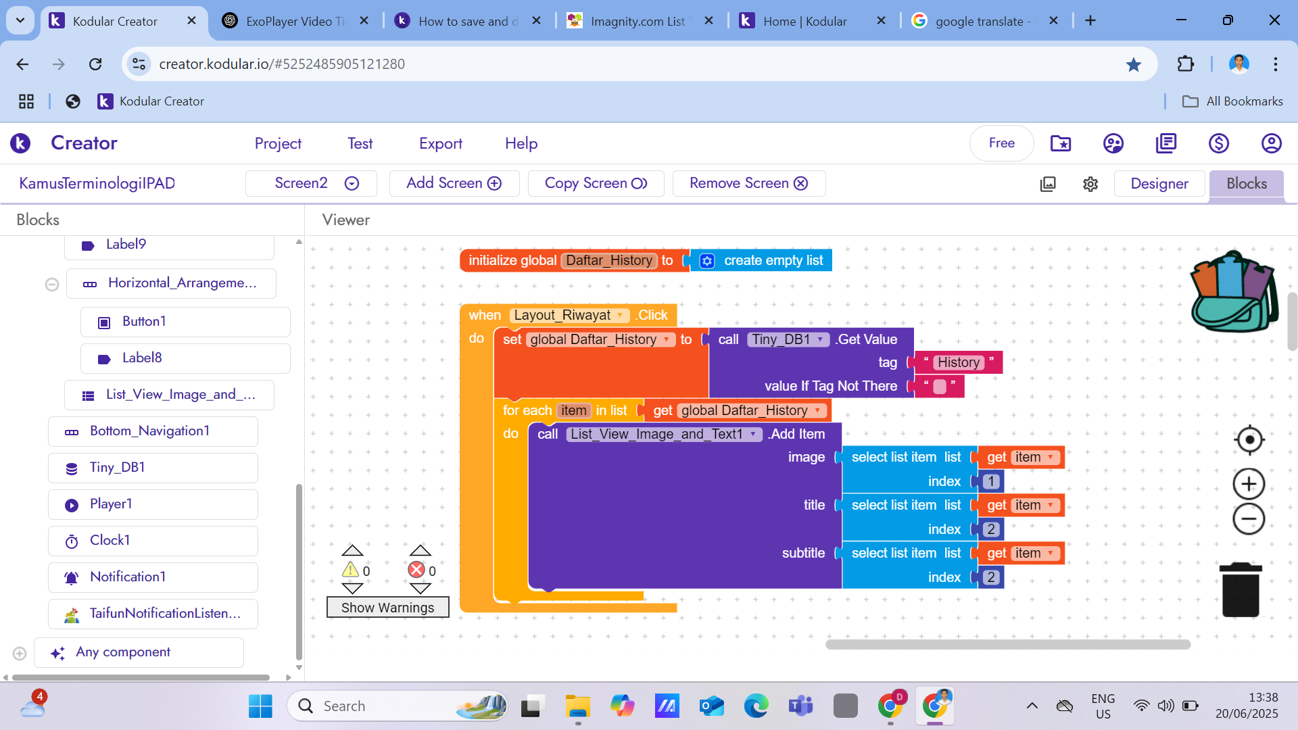Open the backpack icon in the viewer
Image resolution: width=1298 pixels, height=730 pixels.
(1234, 292)
